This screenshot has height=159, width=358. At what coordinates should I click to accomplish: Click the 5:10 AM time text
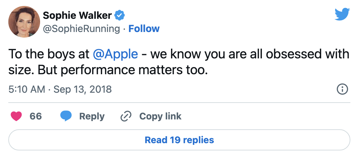pos(26,89)
